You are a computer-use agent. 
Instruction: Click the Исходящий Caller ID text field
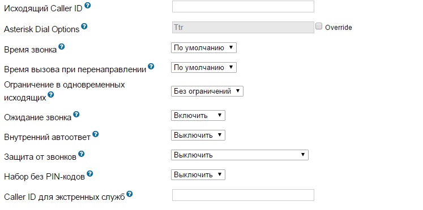(243, 6)
